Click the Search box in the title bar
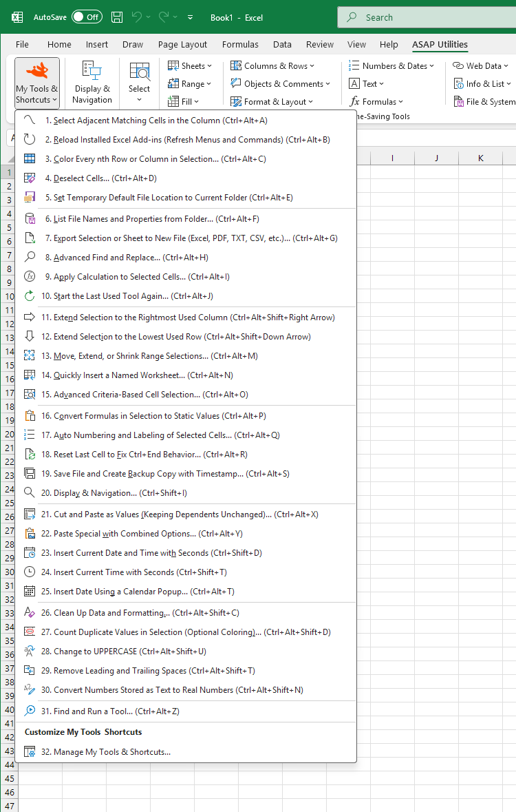 tap(427, 17)
